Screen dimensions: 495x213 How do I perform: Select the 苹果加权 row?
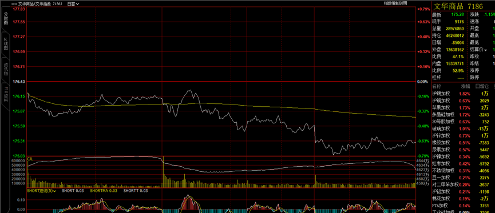(x=463, y=108)
